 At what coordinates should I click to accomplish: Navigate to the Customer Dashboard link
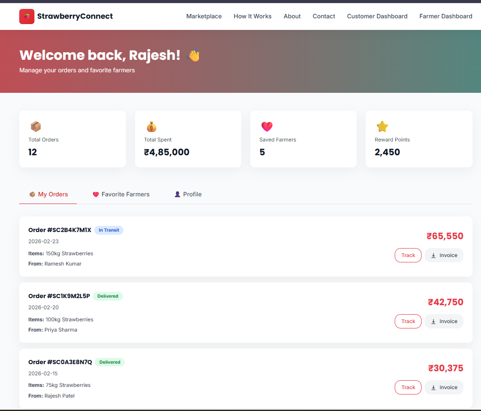pyautogui.click(x=377, y=17)
